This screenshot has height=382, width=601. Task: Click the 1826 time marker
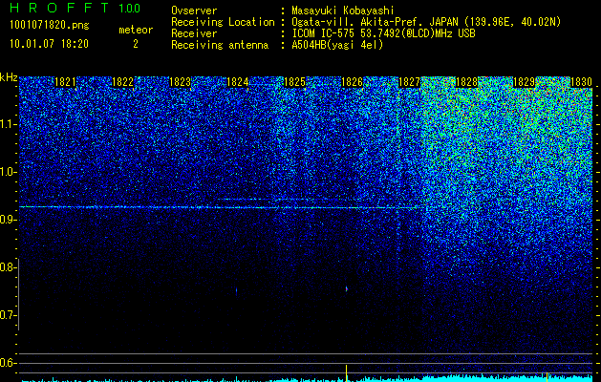pyautogui.click(x=352, y=82)
